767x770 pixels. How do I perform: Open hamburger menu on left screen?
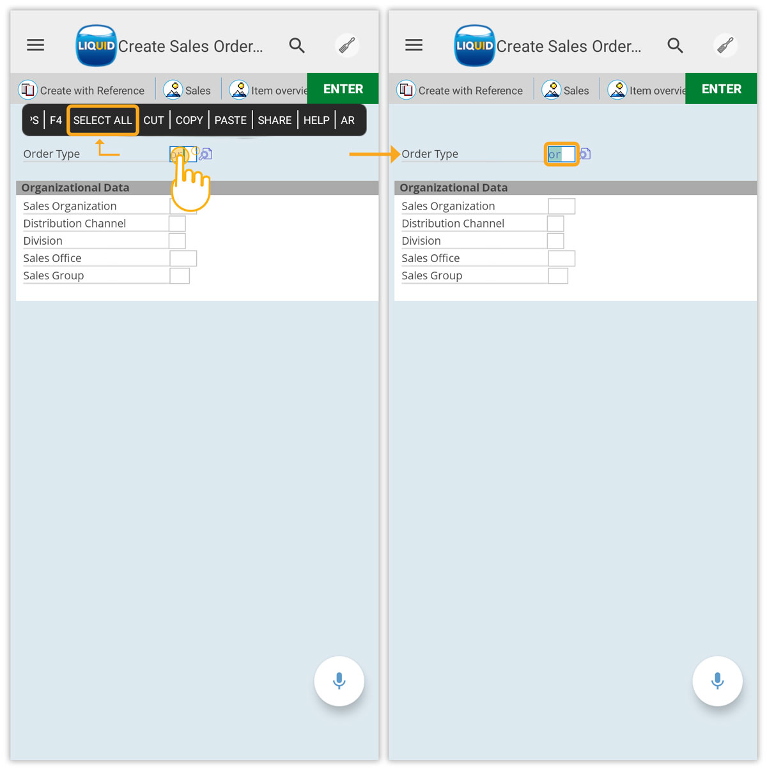pyautogui.click(x=35, y=45)
